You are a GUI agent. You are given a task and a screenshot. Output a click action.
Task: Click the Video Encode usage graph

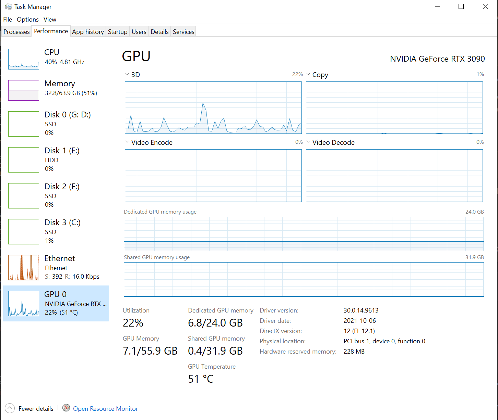click(x=213, y=176)
